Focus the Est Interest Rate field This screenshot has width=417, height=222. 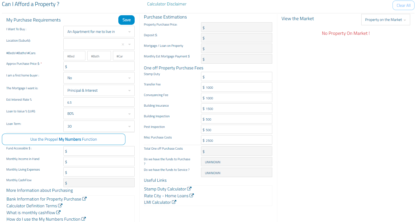pyautogui.click(x=99, y=103)
